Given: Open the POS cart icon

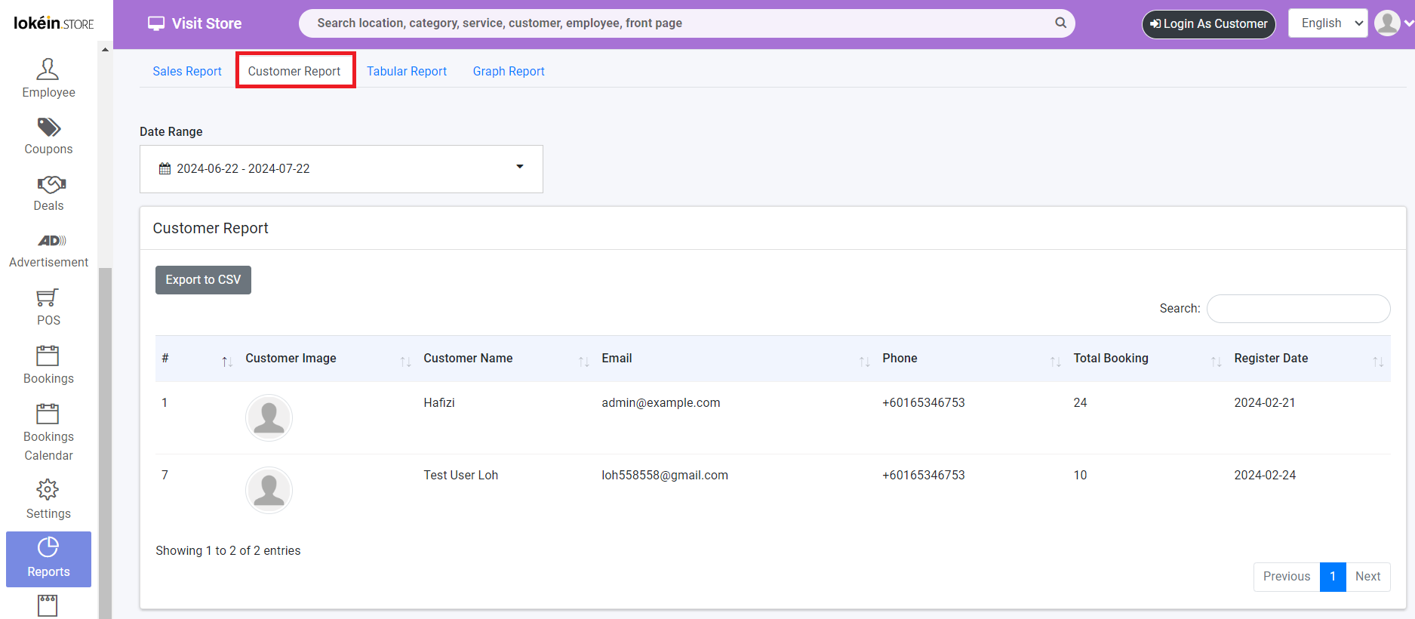Looking at the screenshot, I should (47, 297).
